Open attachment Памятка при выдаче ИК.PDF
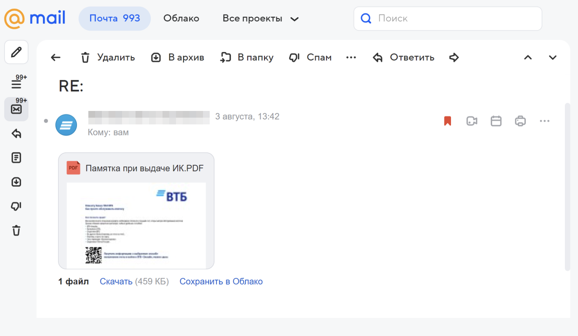This screenshot has width=578, height=336. (x=144, y=168)
